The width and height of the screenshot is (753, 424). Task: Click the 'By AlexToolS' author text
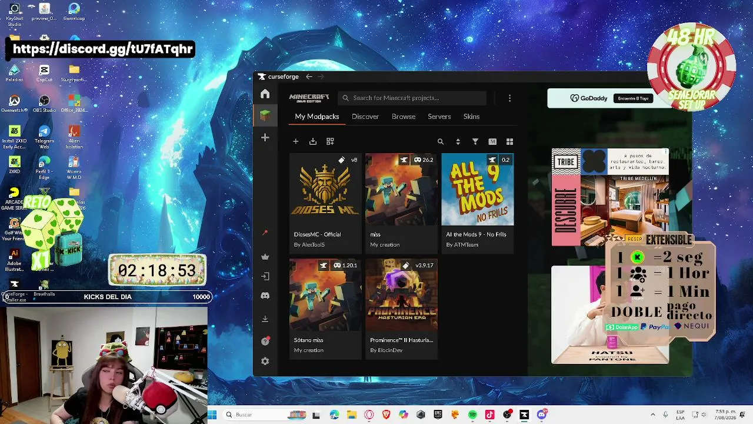coord(309,245)
